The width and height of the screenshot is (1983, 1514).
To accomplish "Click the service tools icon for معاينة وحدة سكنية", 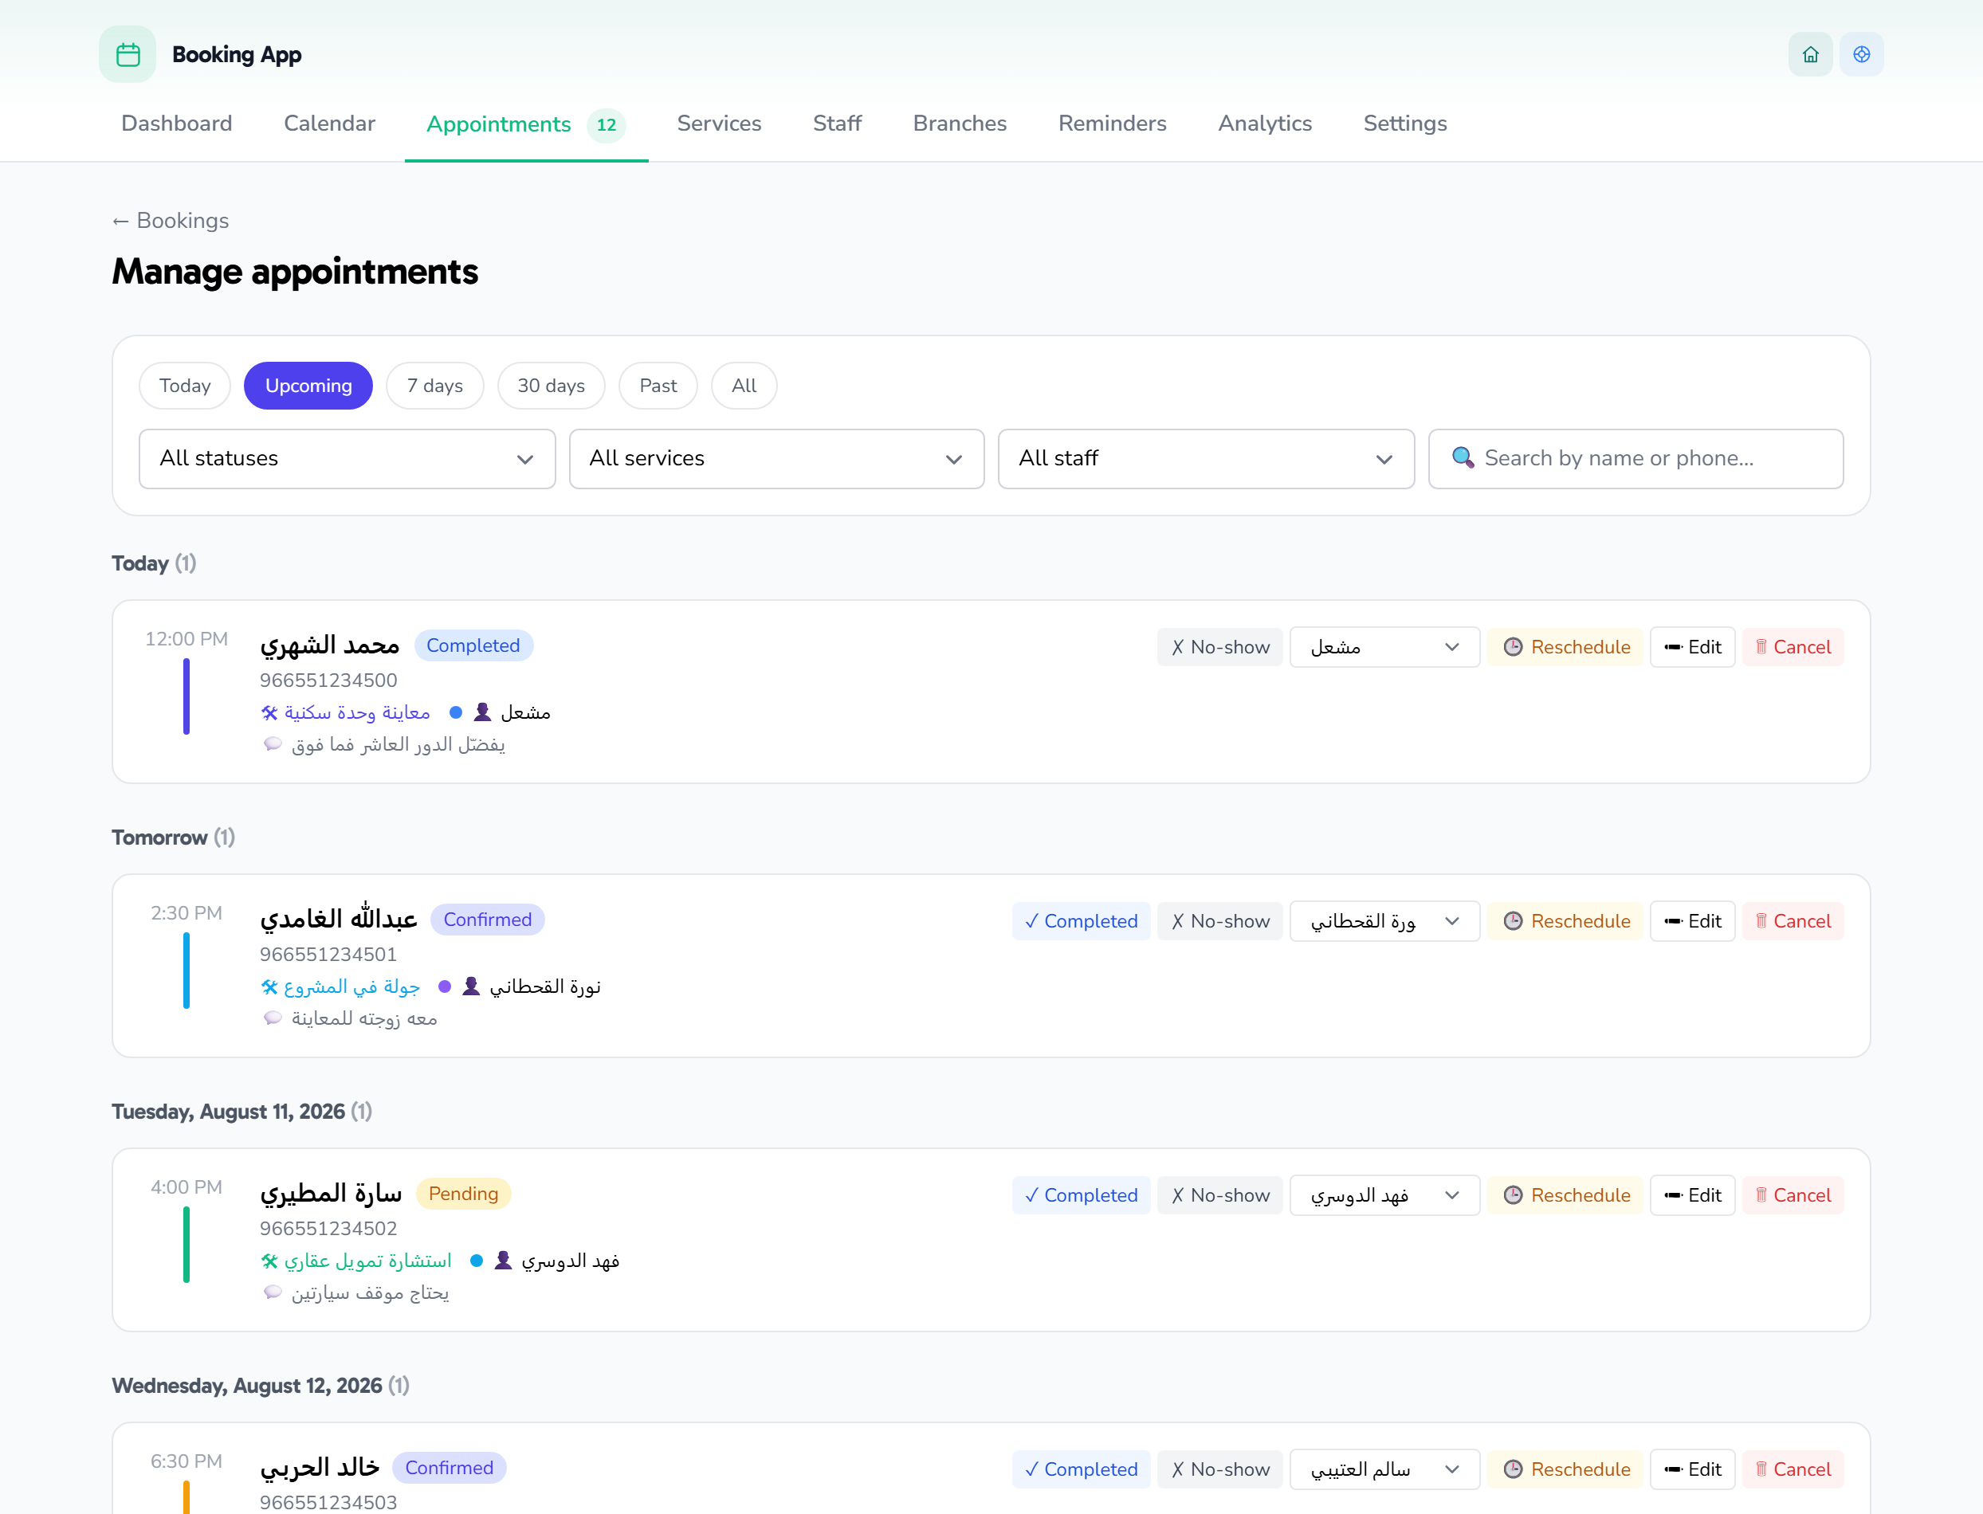I will click(x=269, y=713).
